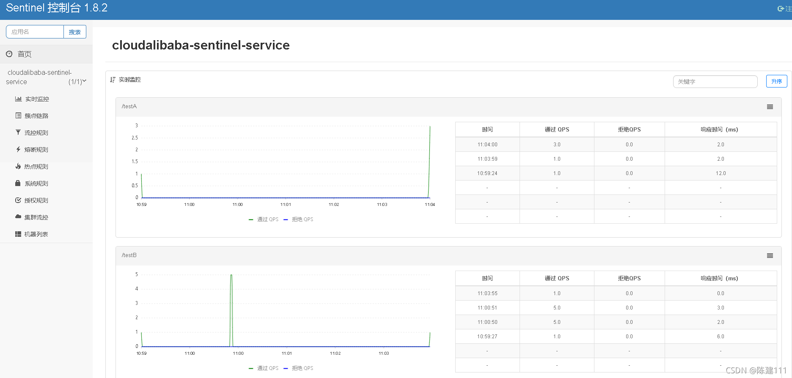Toggle 拒绝 QPS legend in /testB chart
792x378 pixels.
point(298,368)
